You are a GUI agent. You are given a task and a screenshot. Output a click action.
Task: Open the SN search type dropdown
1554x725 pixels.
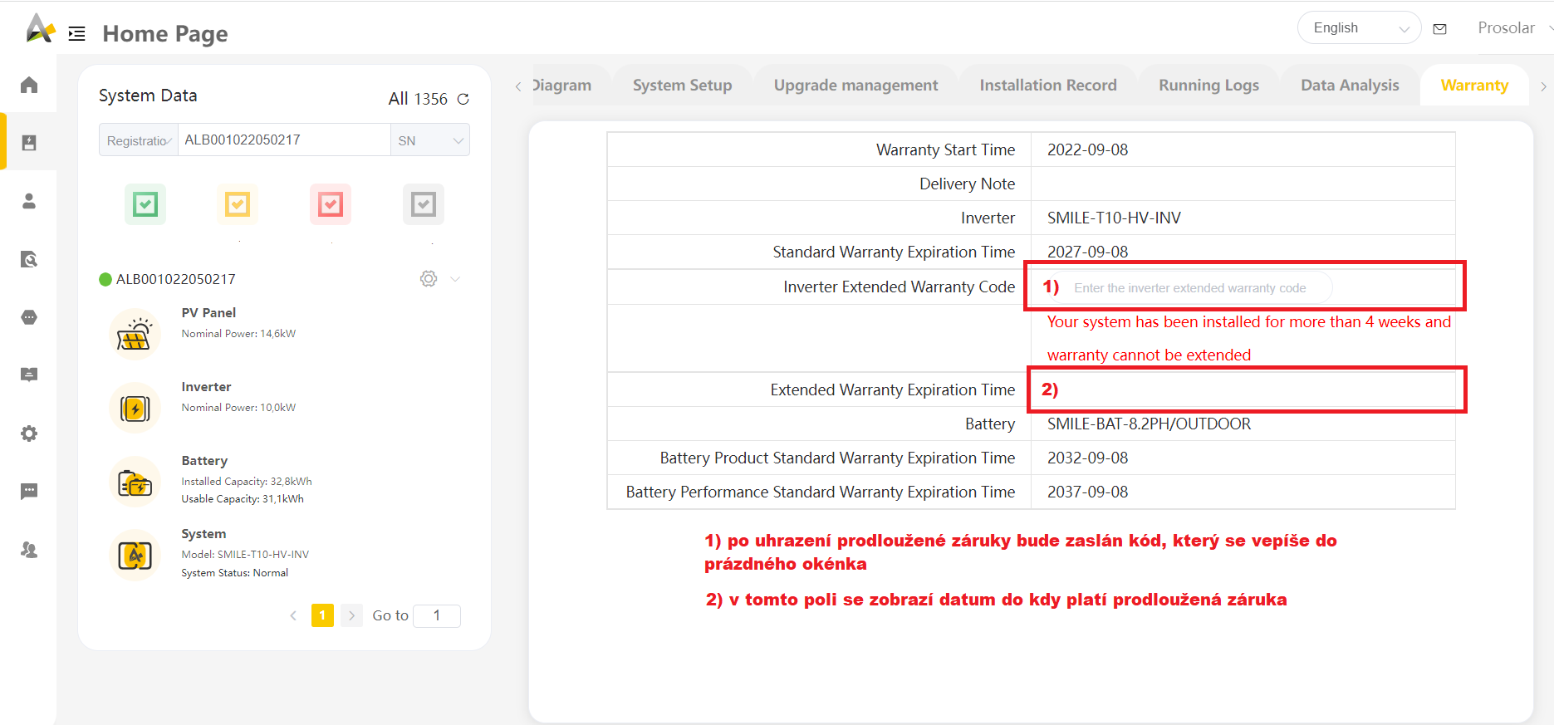pos(429,140)
